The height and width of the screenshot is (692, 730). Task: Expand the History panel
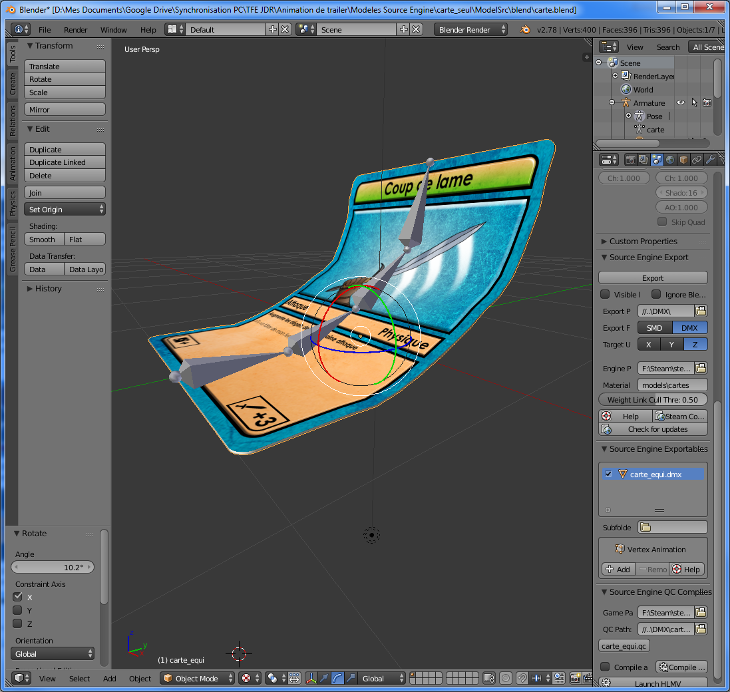point(30,289)
